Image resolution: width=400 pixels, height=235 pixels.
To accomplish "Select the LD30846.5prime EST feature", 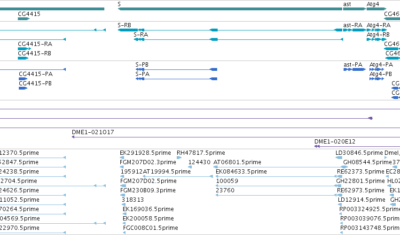I will [x=339, y=158].
